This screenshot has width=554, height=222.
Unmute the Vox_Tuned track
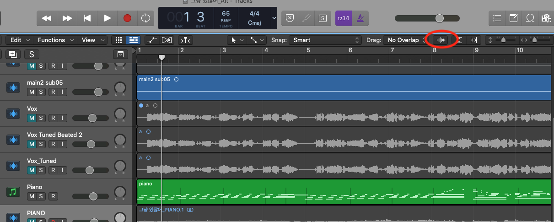click(x=32, y=170)
